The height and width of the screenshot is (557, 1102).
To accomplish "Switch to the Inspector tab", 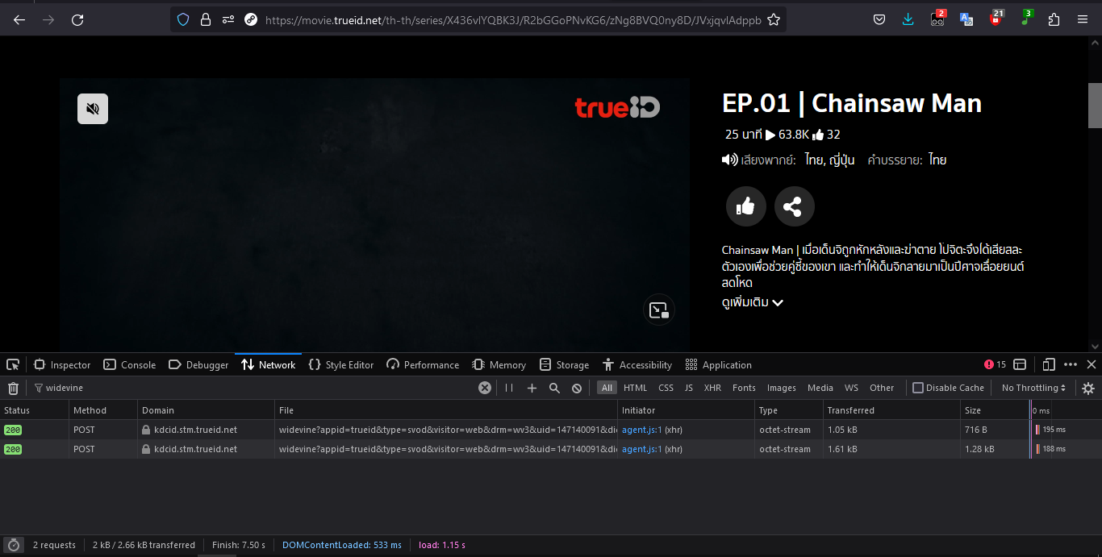I will 62,365.
